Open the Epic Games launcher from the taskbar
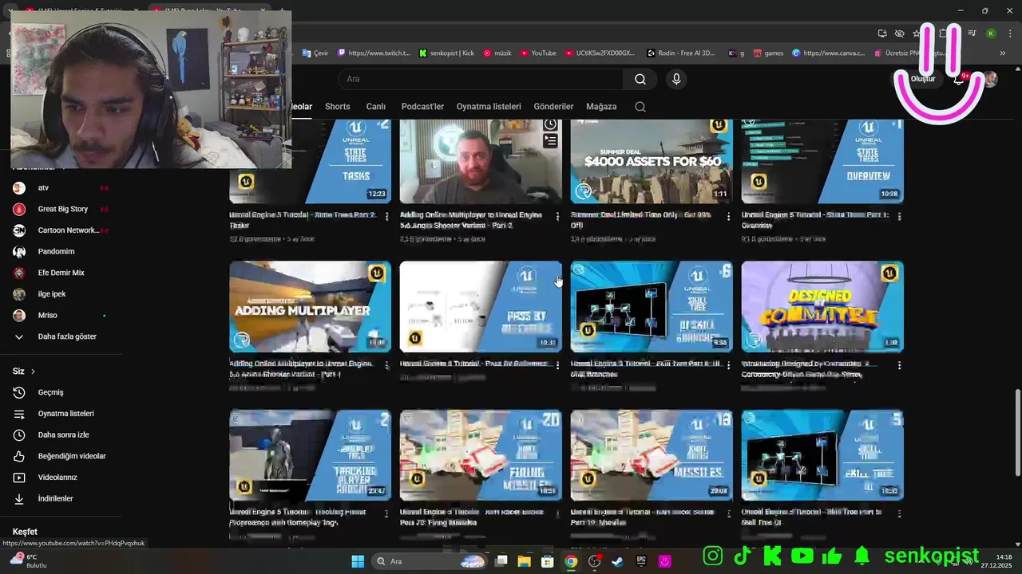Image resolution: width=1022 pixels, height=574 pixels. click(x=641, y=561)
